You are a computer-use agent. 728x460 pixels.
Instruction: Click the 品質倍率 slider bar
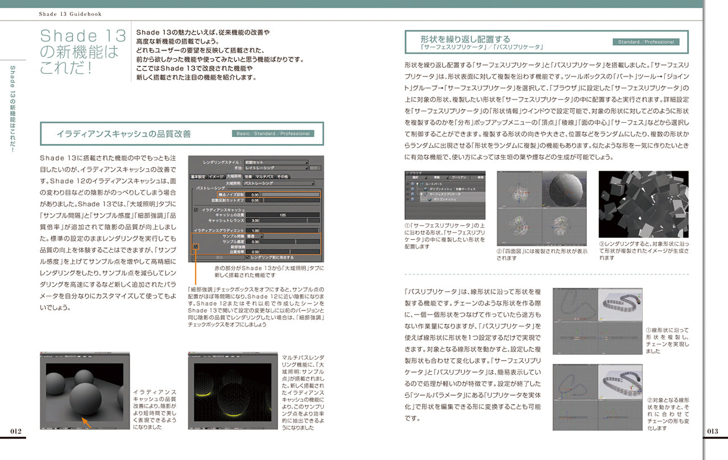click(x=290, y=251)
